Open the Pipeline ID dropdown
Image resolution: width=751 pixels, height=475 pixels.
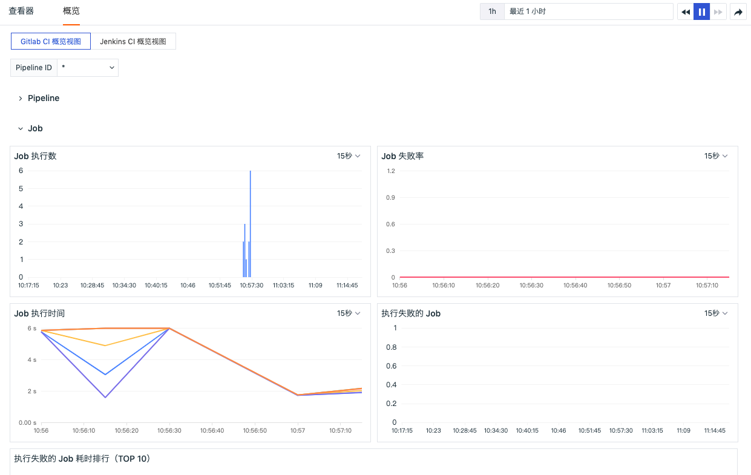pyautogui.click(x=88, y=68)
